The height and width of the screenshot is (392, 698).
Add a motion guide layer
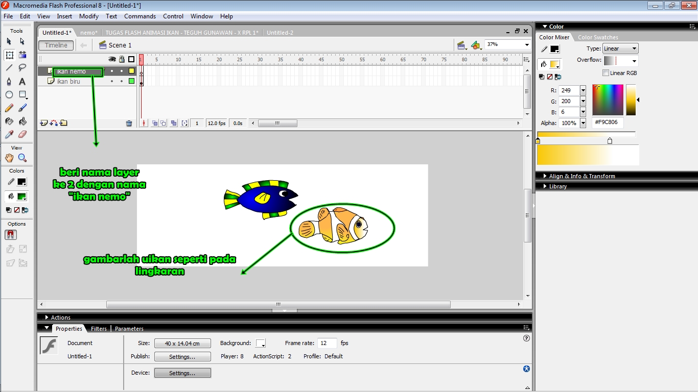(x=54, y=123)
